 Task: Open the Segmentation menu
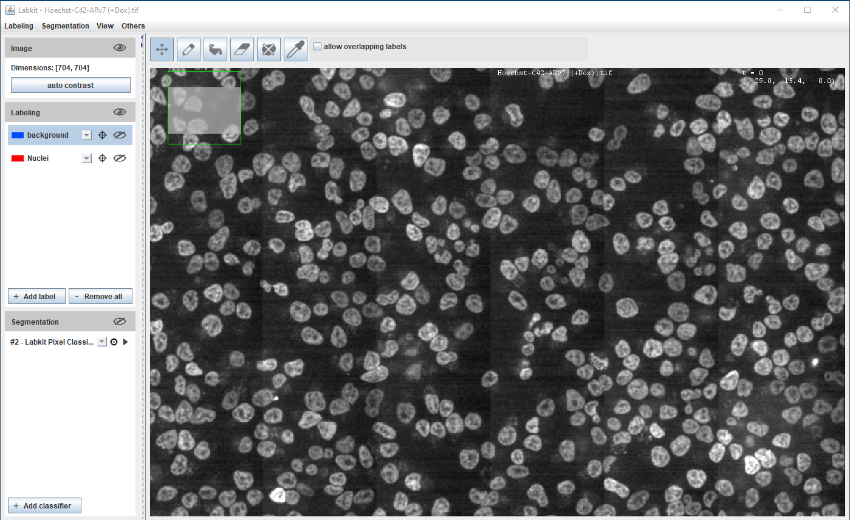pyautogui.click(x=65, y=26)
